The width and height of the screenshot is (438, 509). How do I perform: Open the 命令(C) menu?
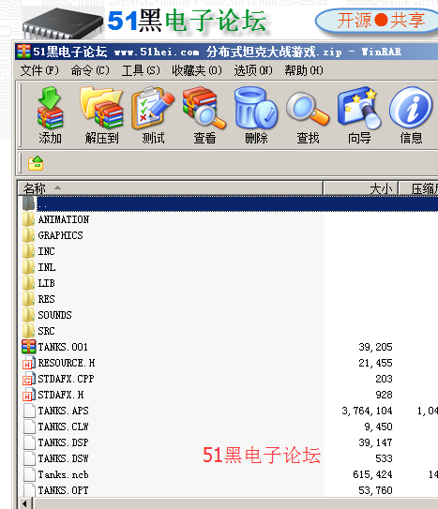(90, 70)
